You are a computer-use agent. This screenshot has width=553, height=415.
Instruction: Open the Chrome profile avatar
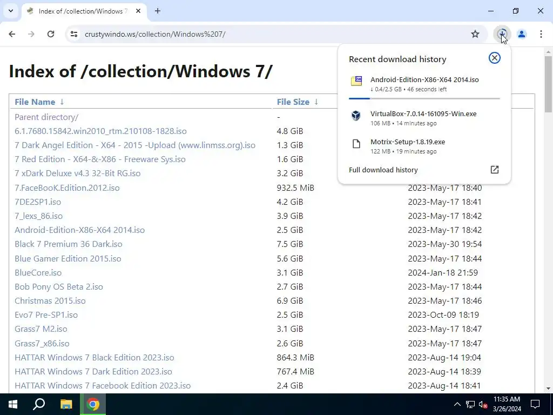click(522, 34)
